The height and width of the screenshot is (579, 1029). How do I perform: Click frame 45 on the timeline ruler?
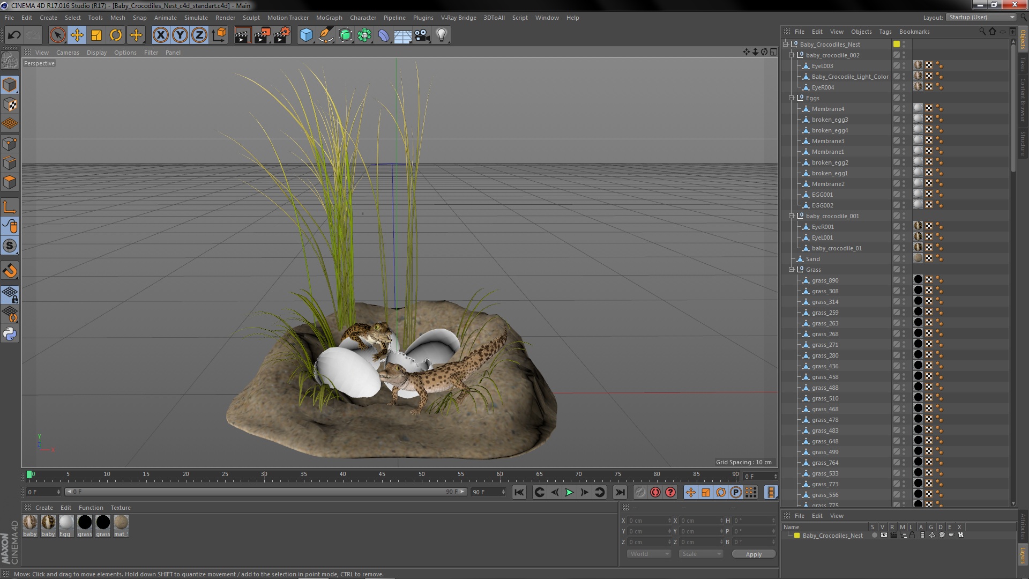coord(382,474)
